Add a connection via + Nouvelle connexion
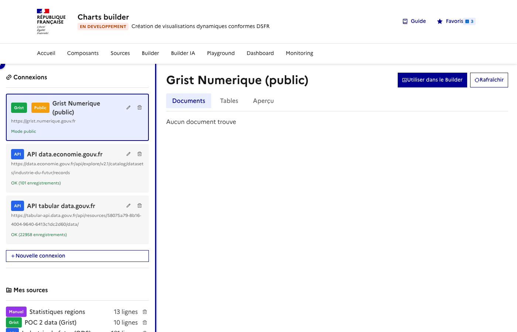 77,256
